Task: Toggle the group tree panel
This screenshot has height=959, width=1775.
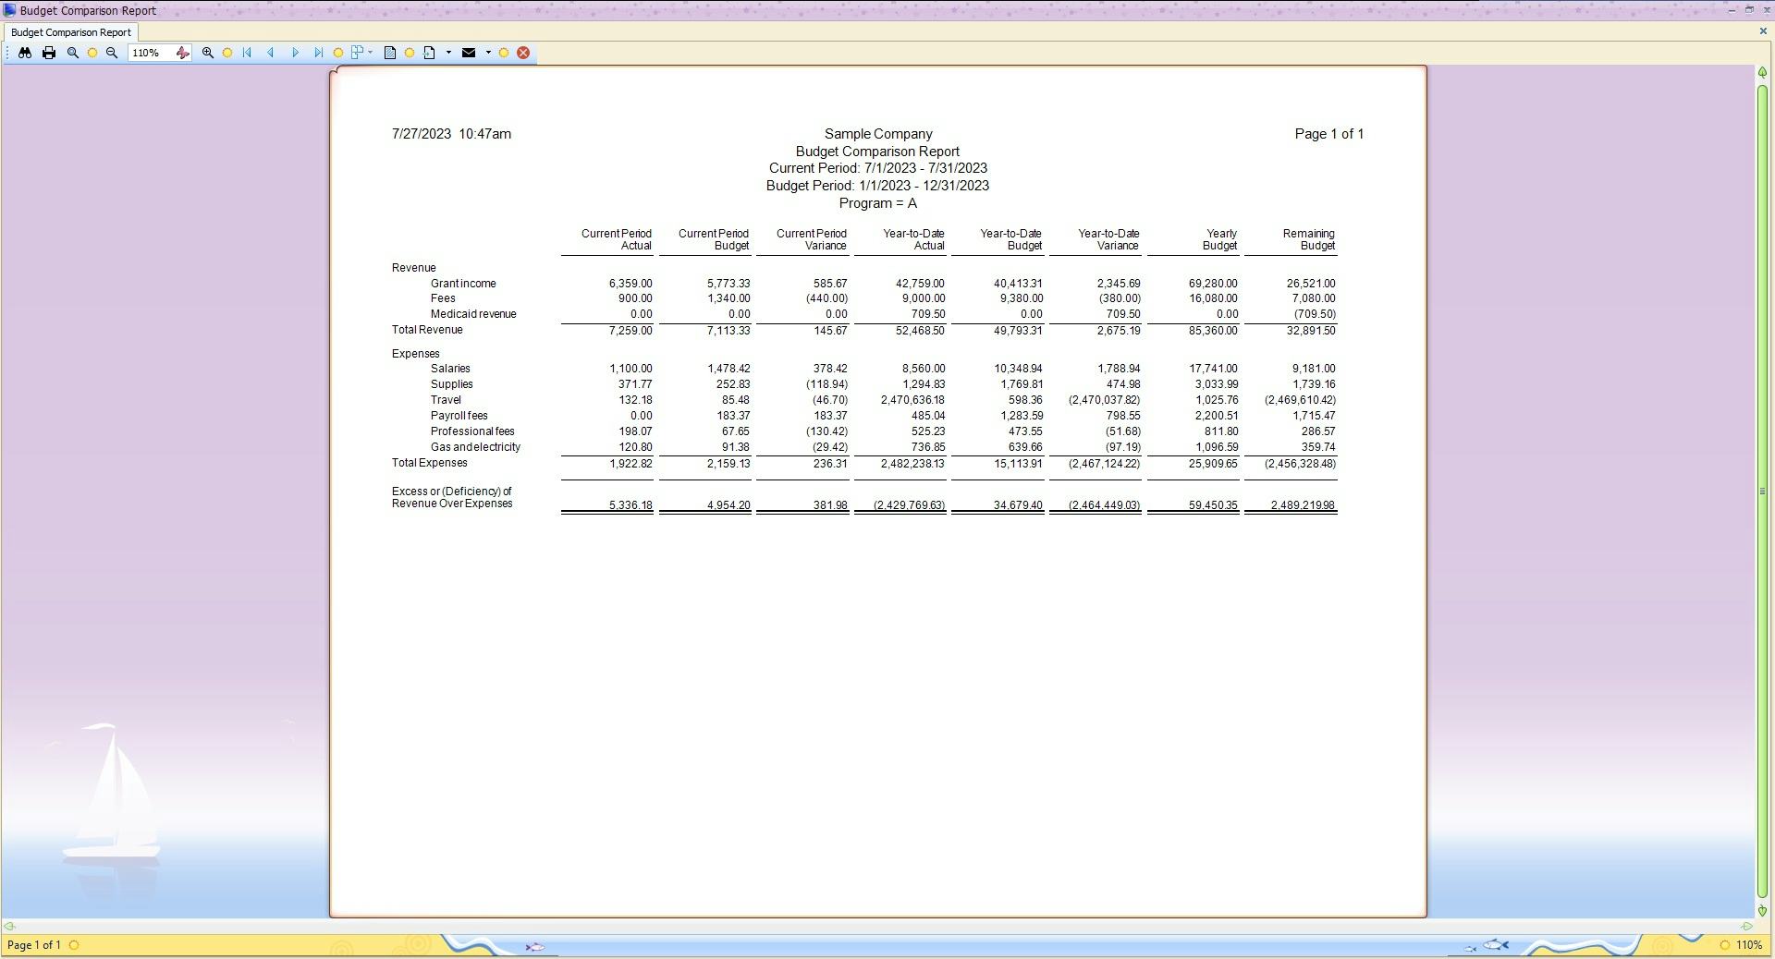Action: coord(359,53)
